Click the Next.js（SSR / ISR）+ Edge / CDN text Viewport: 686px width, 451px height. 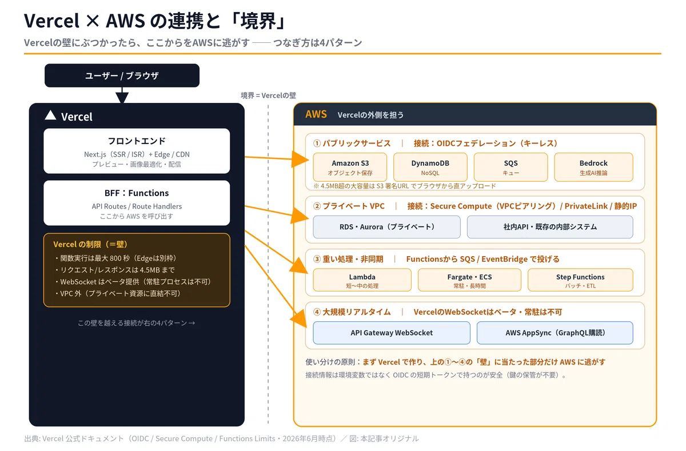coord(137,154)
